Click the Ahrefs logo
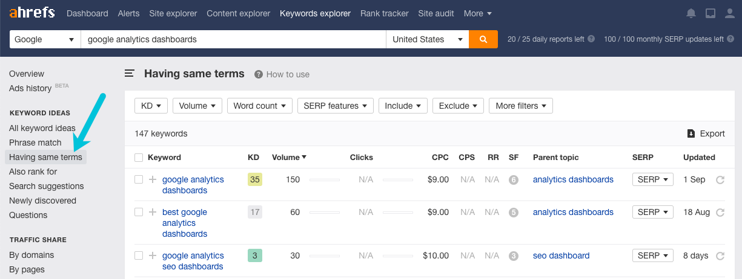Viewport: 742px width, 279px height. point(31,13)
